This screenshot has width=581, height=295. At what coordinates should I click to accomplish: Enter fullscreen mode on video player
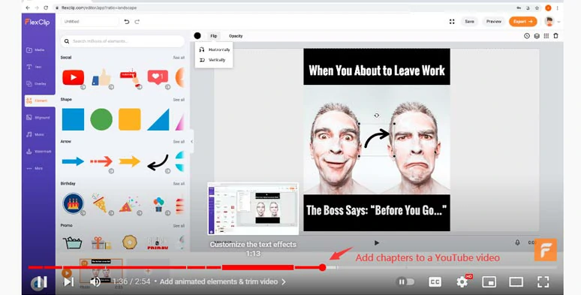543,282
